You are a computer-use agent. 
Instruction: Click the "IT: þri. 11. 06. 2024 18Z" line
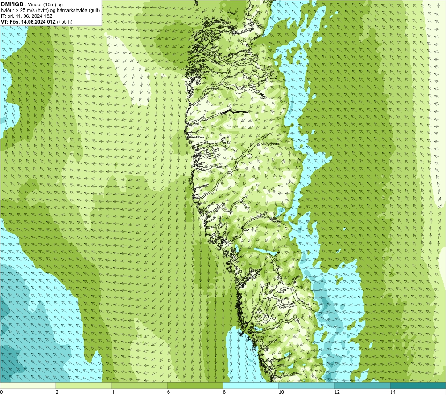click(x=26, y=16)
